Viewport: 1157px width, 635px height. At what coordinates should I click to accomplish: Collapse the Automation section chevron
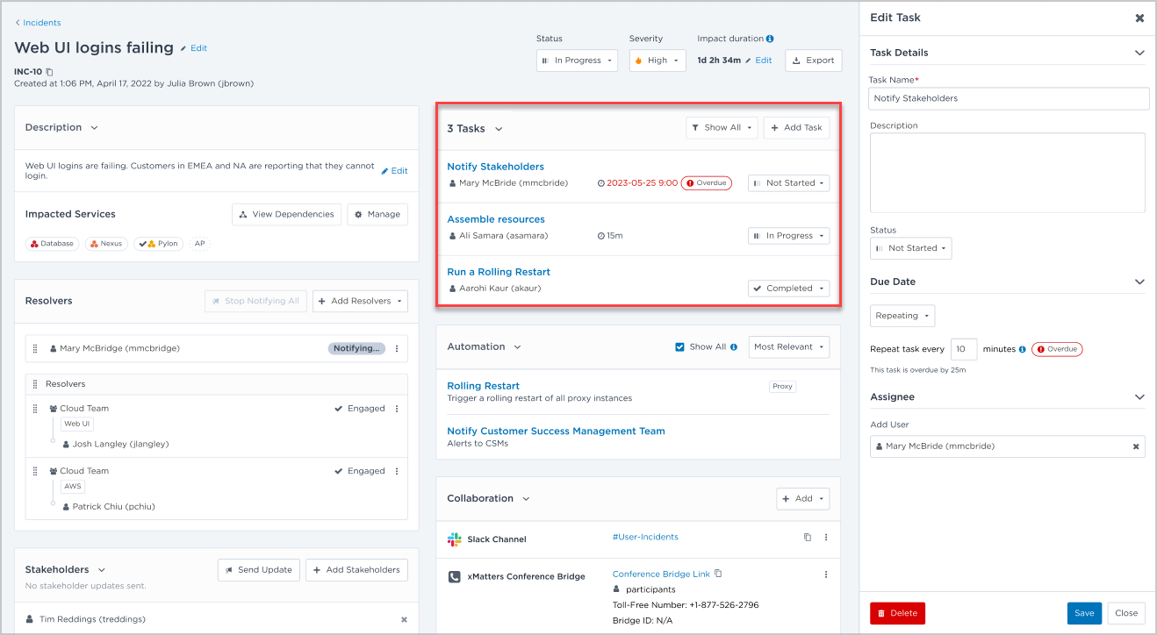point(518,347)
